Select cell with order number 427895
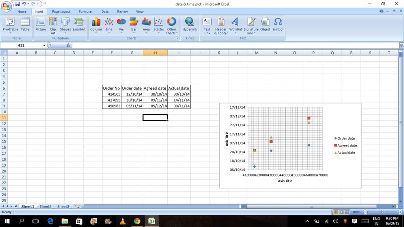The image size is (404, 227). coord(112,100)
